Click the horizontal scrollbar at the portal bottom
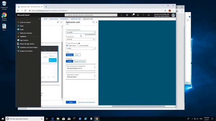 (x=138, y=106)
